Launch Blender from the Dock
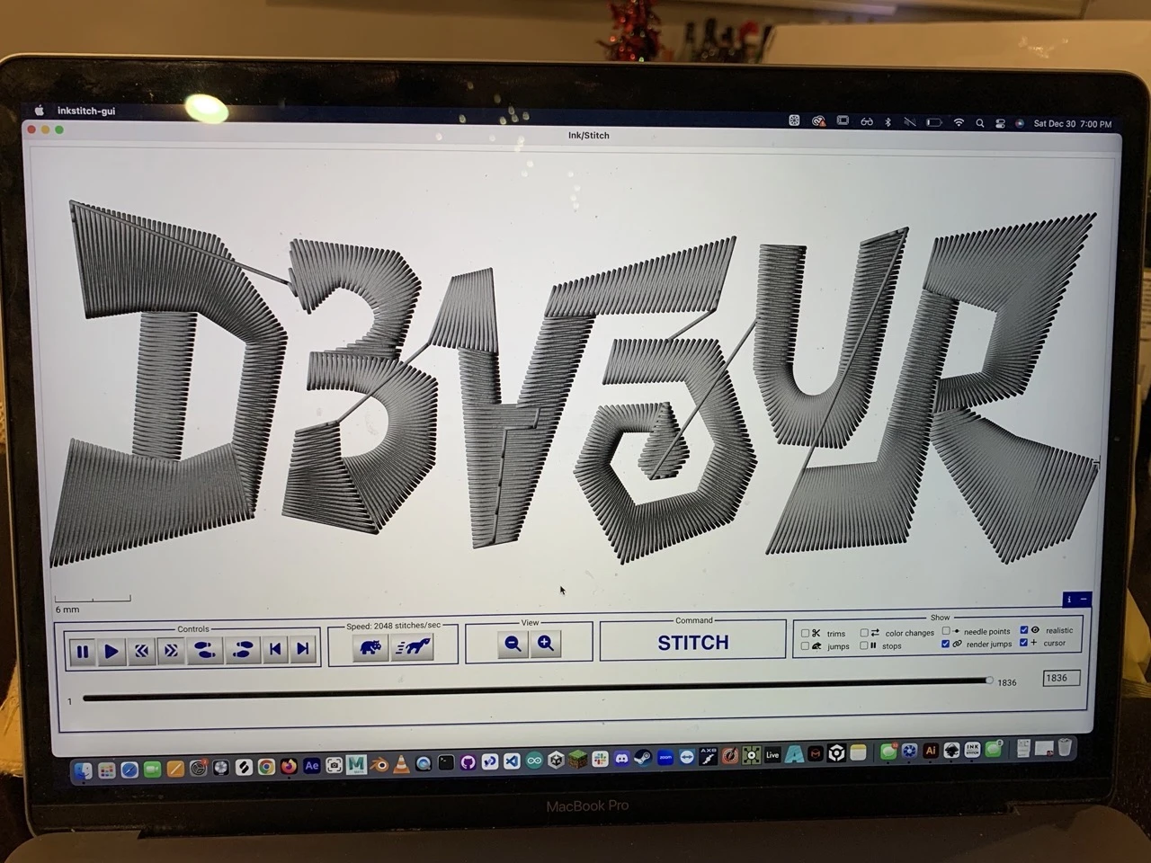The width and height of the screenshot is (1151, 863). coord(379,764)
